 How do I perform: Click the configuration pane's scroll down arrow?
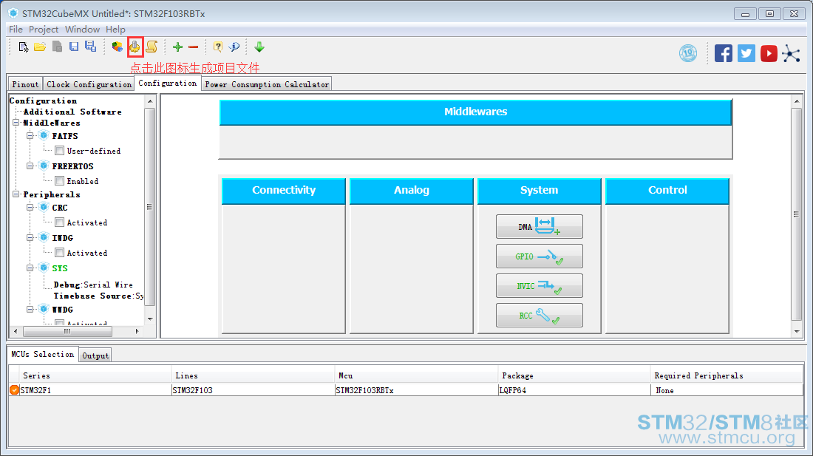tap(797, 331)
